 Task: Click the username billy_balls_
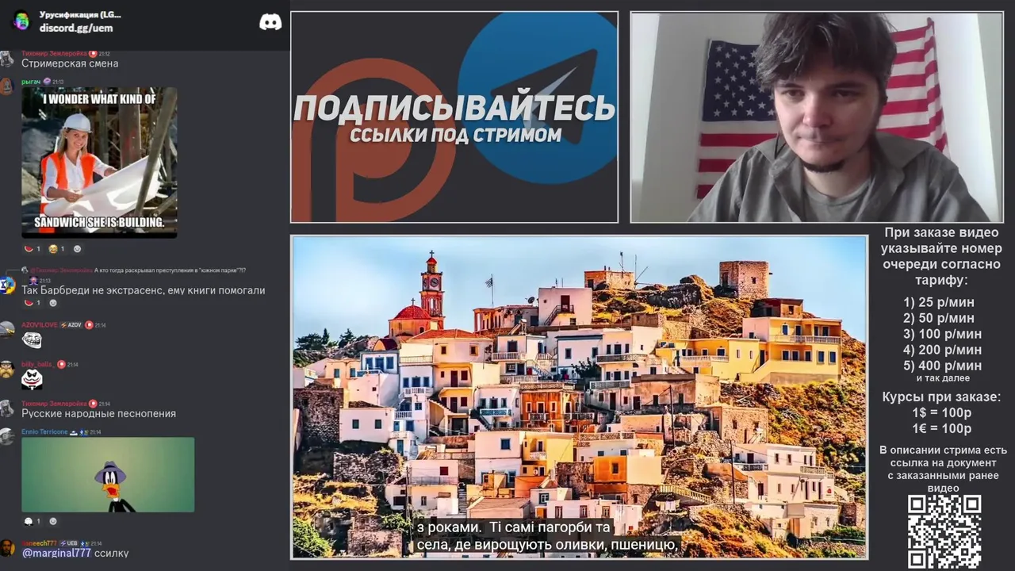[x=37, y=365]
